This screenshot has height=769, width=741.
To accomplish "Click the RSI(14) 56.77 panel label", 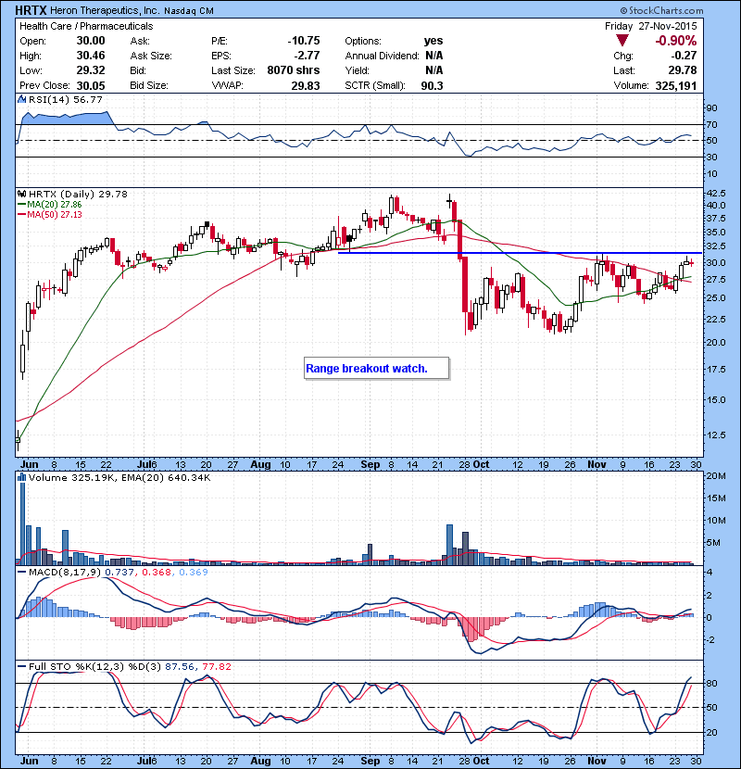I will point(65,99).
